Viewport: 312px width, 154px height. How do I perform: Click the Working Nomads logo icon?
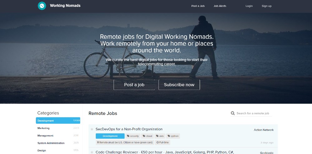[x=42, y=6]
